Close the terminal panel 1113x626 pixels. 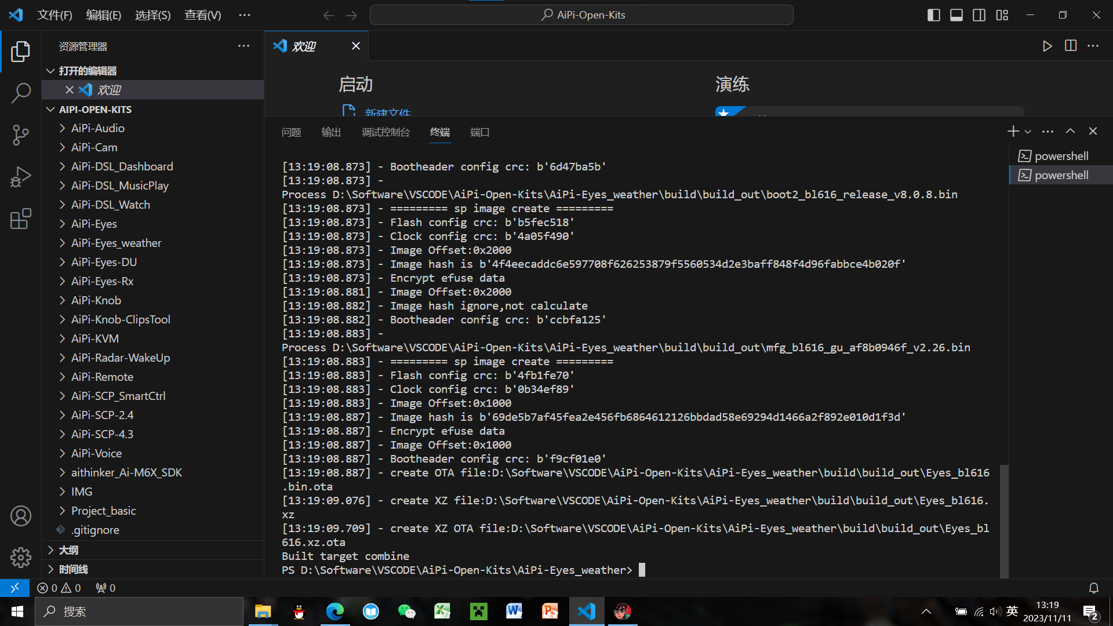(1093, 132)
